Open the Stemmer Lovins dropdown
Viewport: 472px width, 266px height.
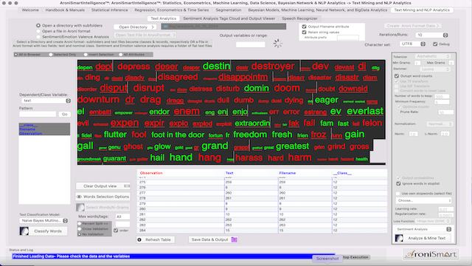tap(436, 69)
